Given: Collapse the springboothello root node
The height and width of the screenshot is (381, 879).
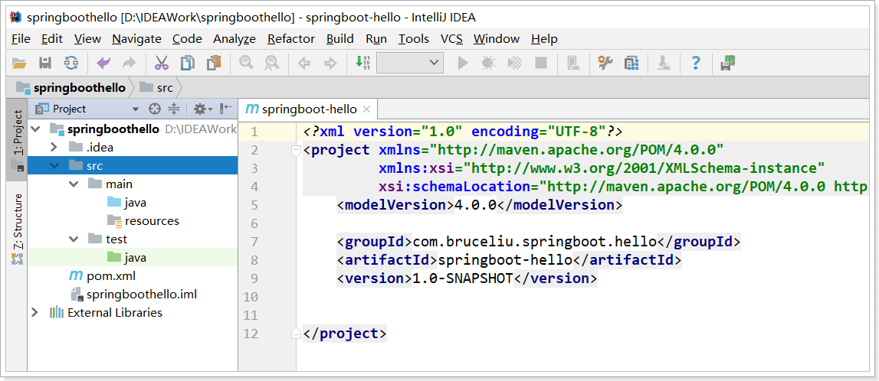Looking at the screenshot, I should point(36,129).
